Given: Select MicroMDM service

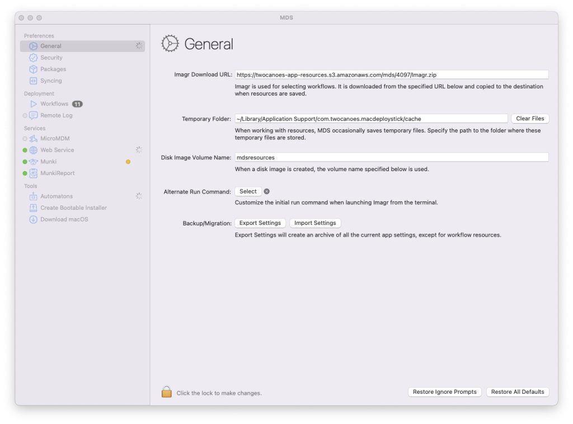Looking at the screenshot, I should click(x=83, y=138).
